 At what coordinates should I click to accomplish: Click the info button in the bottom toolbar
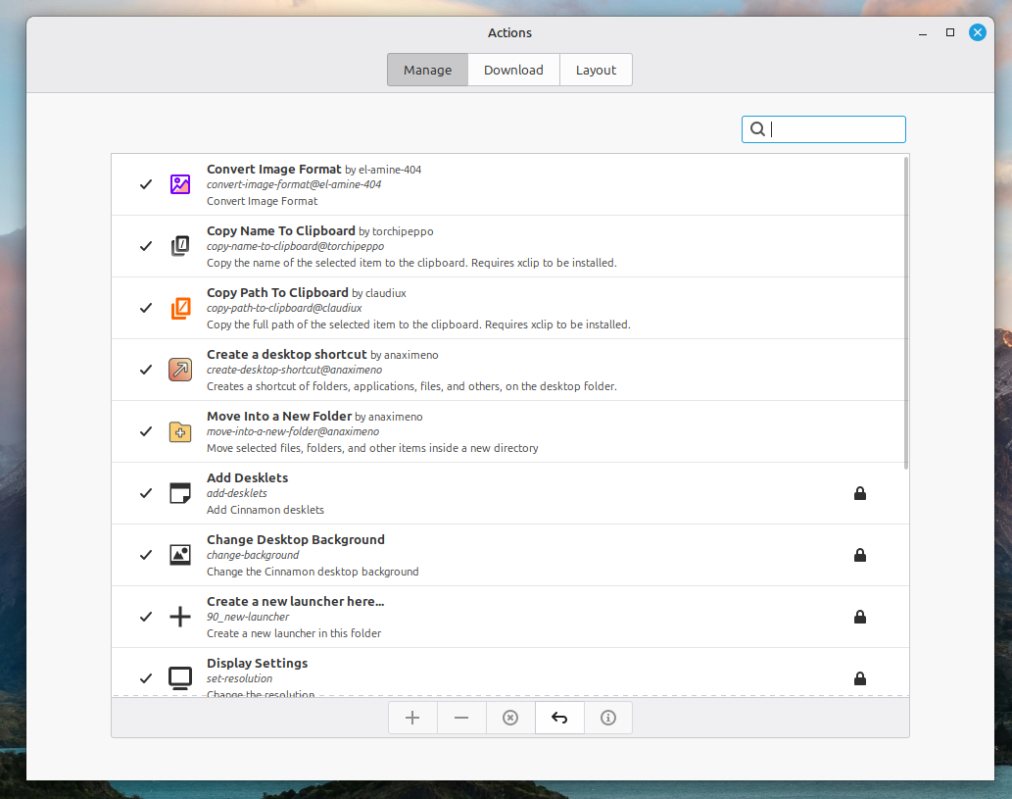607,717
